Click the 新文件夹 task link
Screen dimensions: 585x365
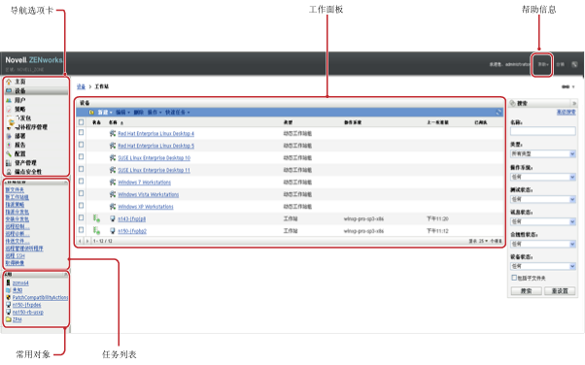pos(15,189)
